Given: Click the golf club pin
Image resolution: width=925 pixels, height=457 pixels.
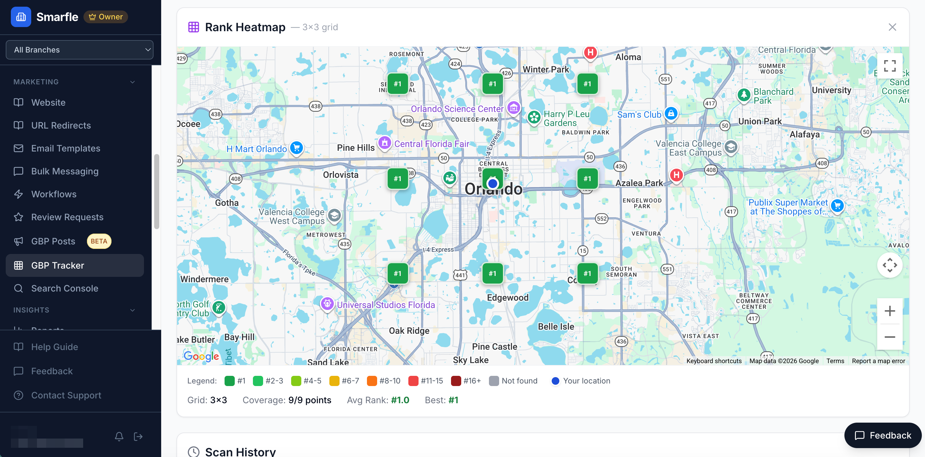Looking at the screenshot, I should point(219,307).
